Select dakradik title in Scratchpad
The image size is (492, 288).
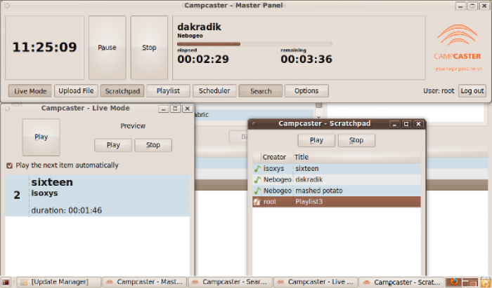click(309, 180)
